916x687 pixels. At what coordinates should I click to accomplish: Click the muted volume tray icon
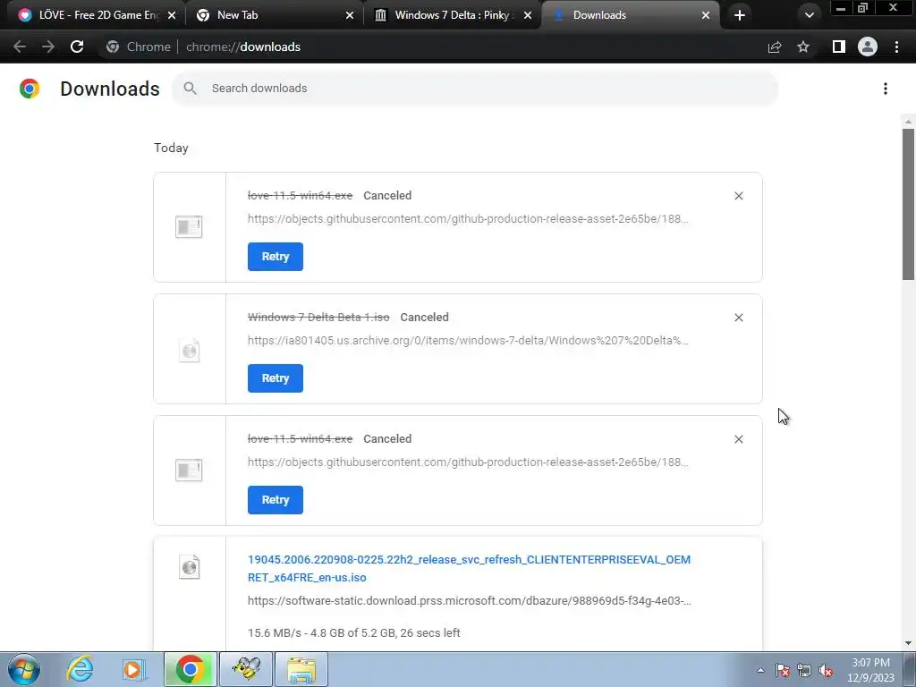[x=826, y=670]
